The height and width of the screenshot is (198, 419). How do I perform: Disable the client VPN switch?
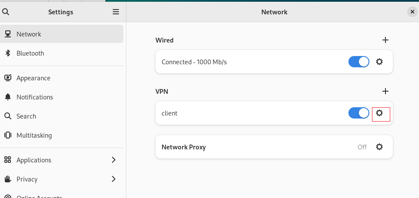[x=358, y=113]
